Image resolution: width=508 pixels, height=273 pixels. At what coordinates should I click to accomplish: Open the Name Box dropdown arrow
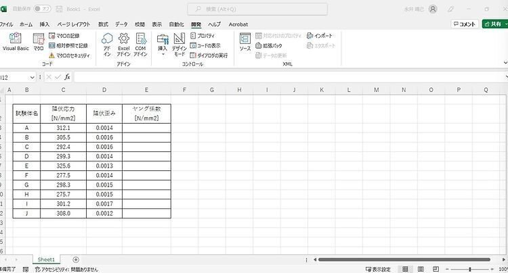click(32, 77)
